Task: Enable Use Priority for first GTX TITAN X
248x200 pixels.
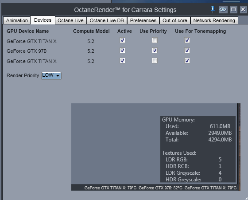Action: click(x=155, y=40)
